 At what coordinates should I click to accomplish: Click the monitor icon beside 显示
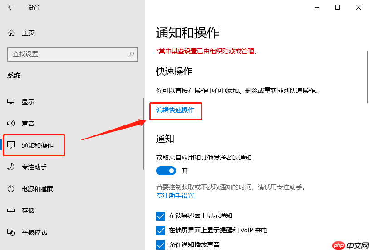pos(10,101)
